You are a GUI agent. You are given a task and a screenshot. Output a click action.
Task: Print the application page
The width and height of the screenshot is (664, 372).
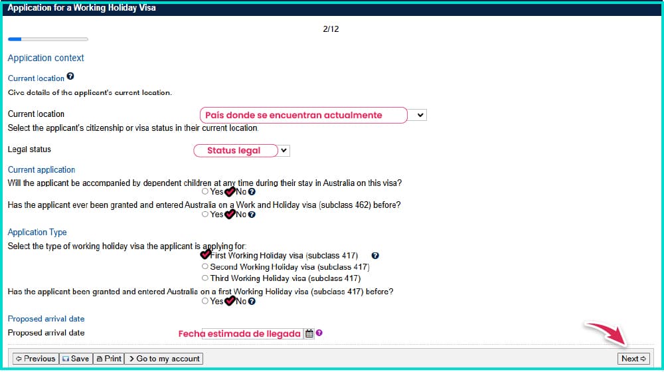pyautogui.click(x=108, y=359)
